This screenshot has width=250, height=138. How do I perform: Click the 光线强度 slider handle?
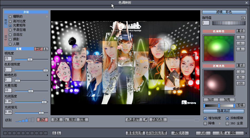[x=44, y=102]
